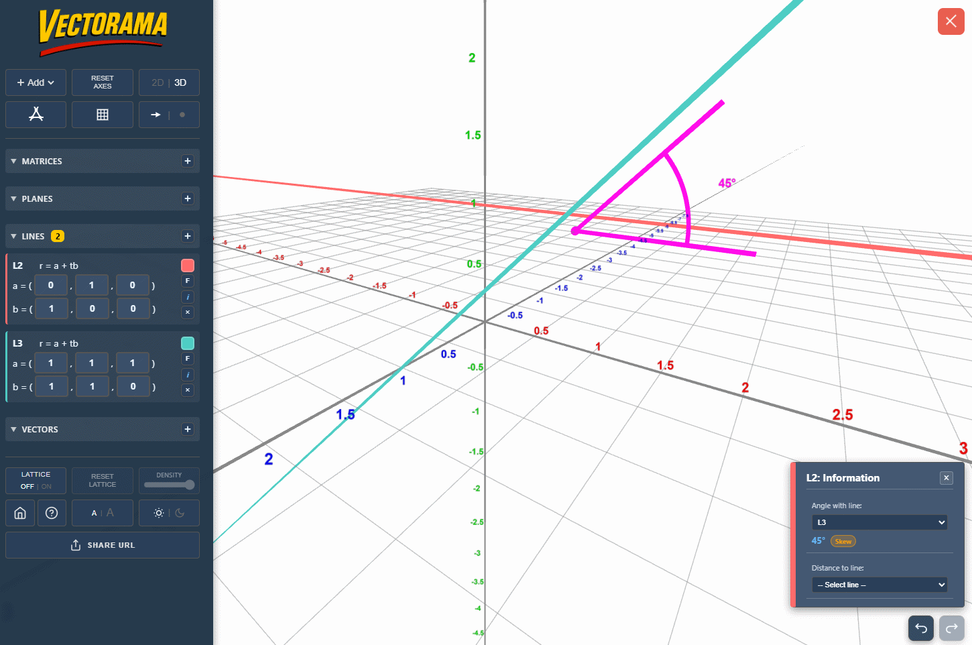
Task: Select arrow vector display mode
Action: 156,115
